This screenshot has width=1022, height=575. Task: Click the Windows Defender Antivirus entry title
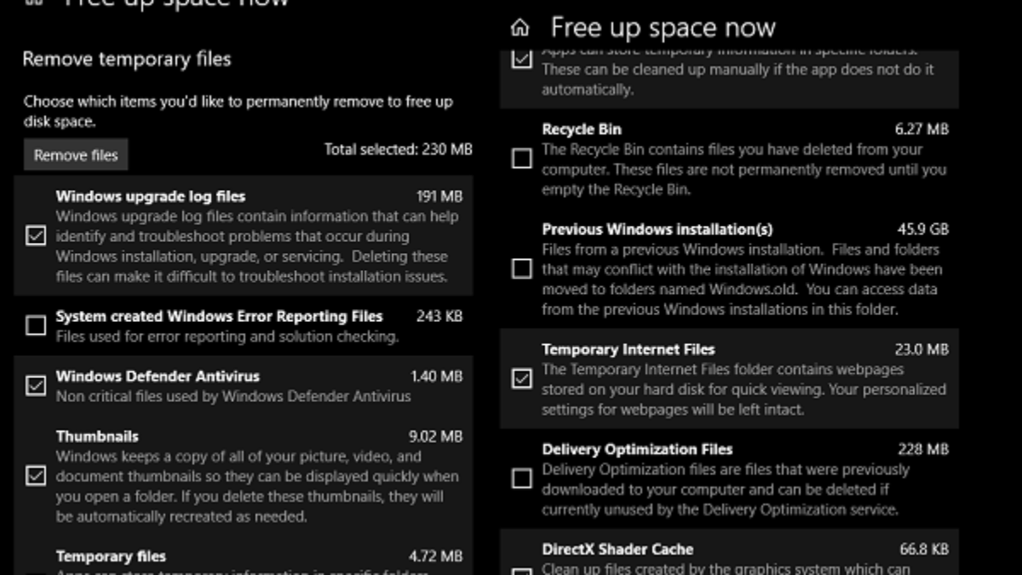(158, 376)
